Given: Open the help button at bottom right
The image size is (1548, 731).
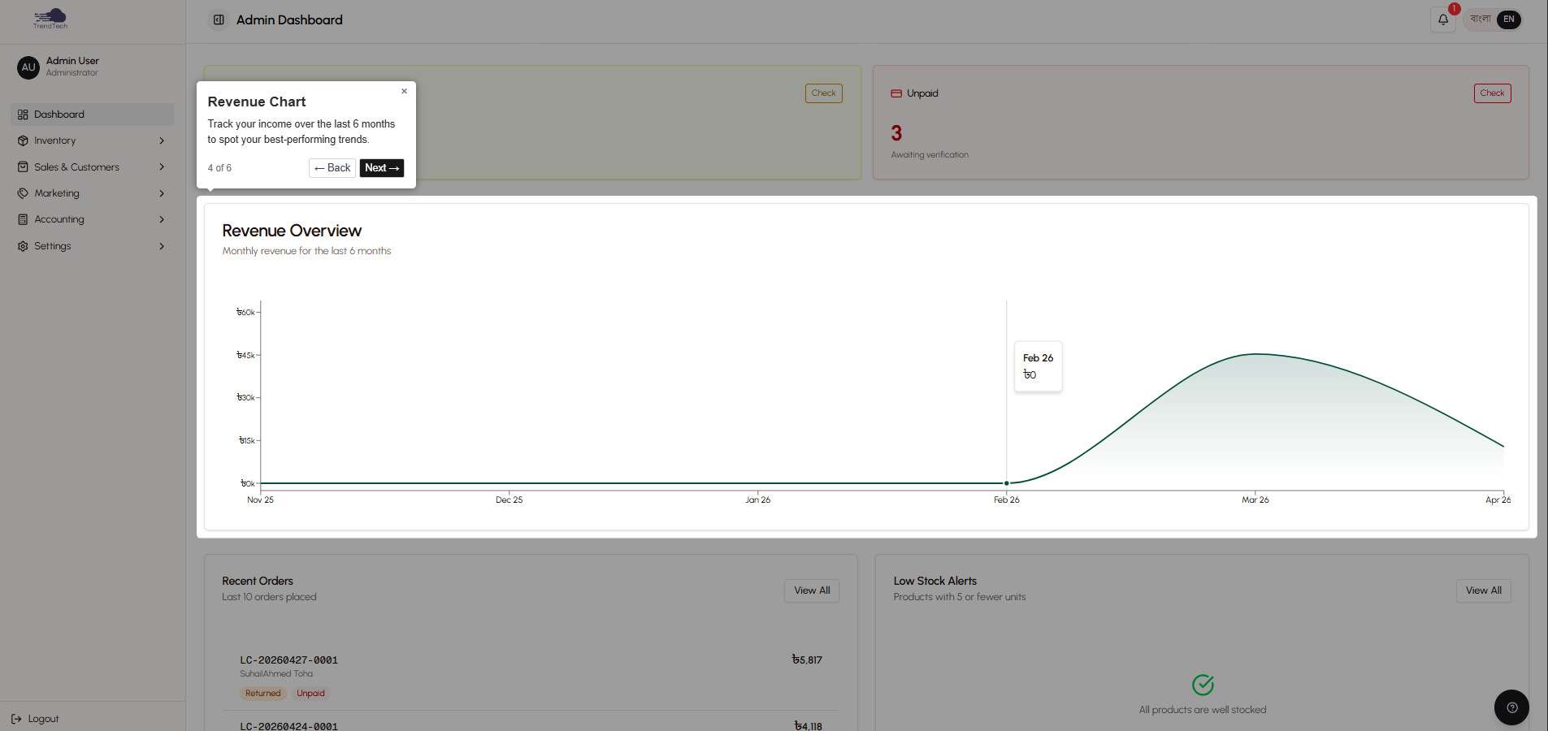Looking at the screenshot, I should tap(1511, 707).
